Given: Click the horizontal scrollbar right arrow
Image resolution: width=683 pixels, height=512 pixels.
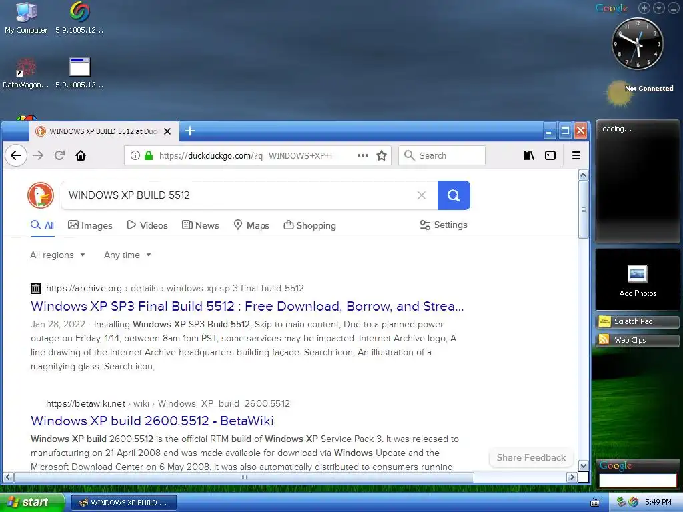Looking at the screenshot, I should click(x=572, y=477).
